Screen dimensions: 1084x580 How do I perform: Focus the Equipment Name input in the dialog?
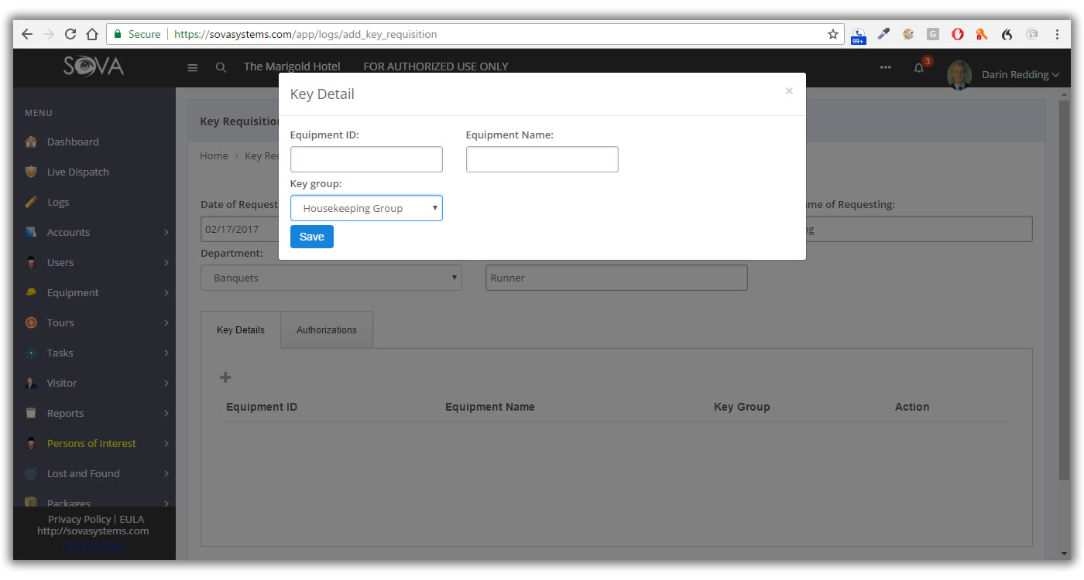pyautogui.click(x=542, y=159)
